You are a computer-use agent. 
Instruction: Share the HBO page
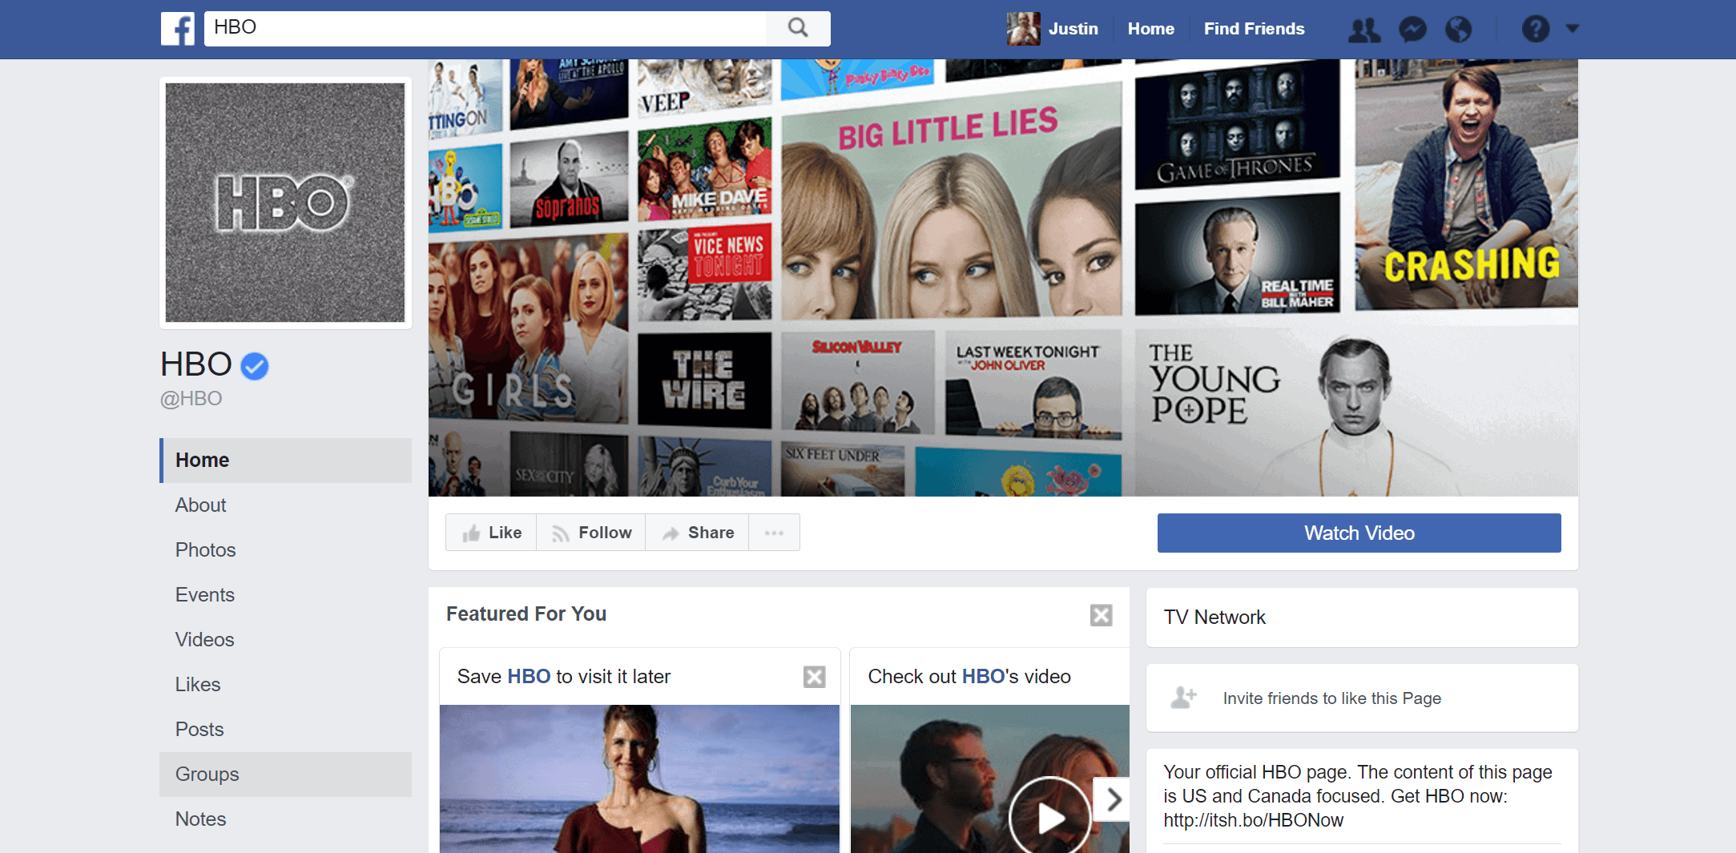697,533
